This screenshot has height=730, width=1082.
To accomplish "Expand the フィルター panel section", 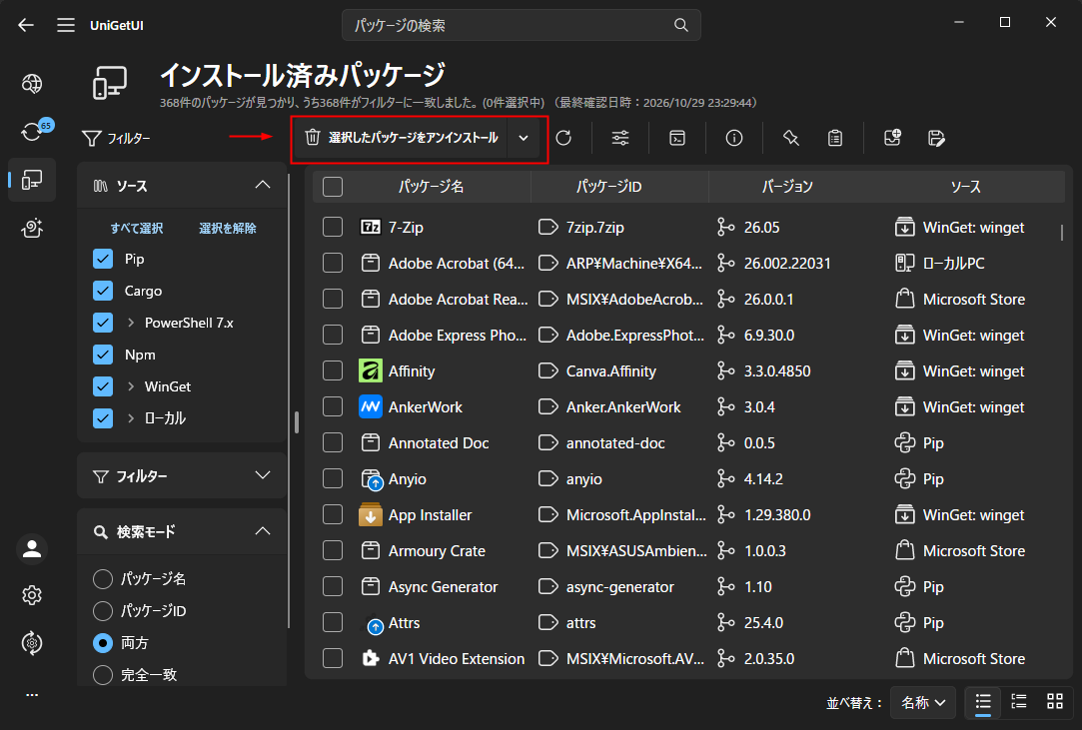I will (182, 476).
